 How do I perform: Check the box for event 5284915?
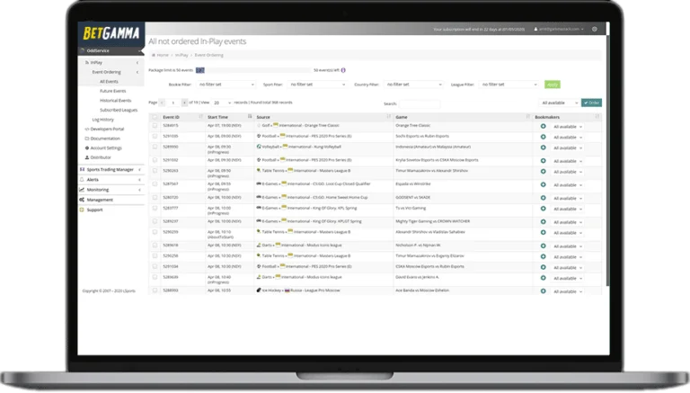(x=155, y=126)
